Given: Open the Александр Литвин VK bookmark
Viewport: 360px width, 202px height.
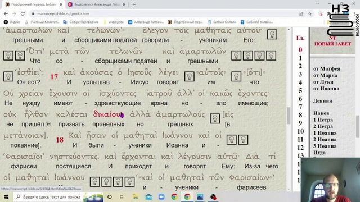Looking at the screenshot, I should [146, 22].
